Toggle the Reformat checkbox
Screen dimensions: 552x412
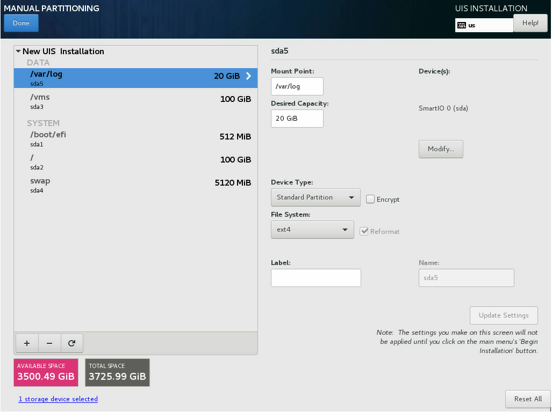(364, 231)
